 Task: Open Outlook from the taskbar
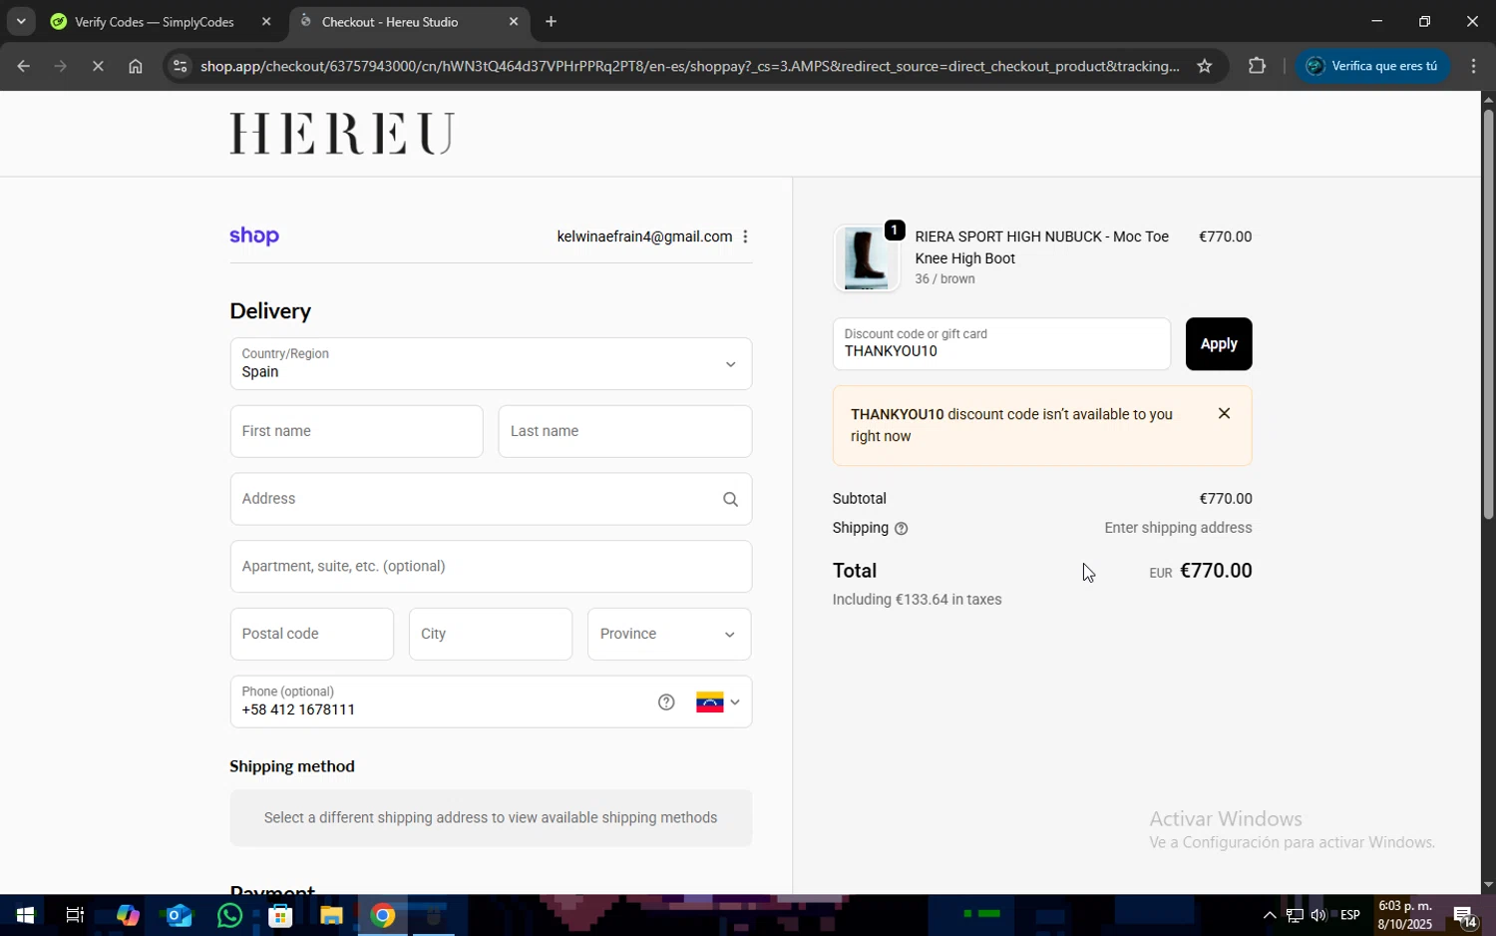pos(179,915)
